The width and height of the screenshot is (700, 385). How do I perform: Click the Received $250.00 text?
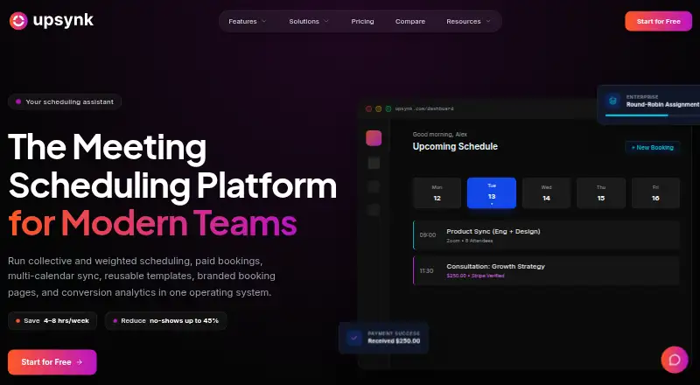coord(394,340)
